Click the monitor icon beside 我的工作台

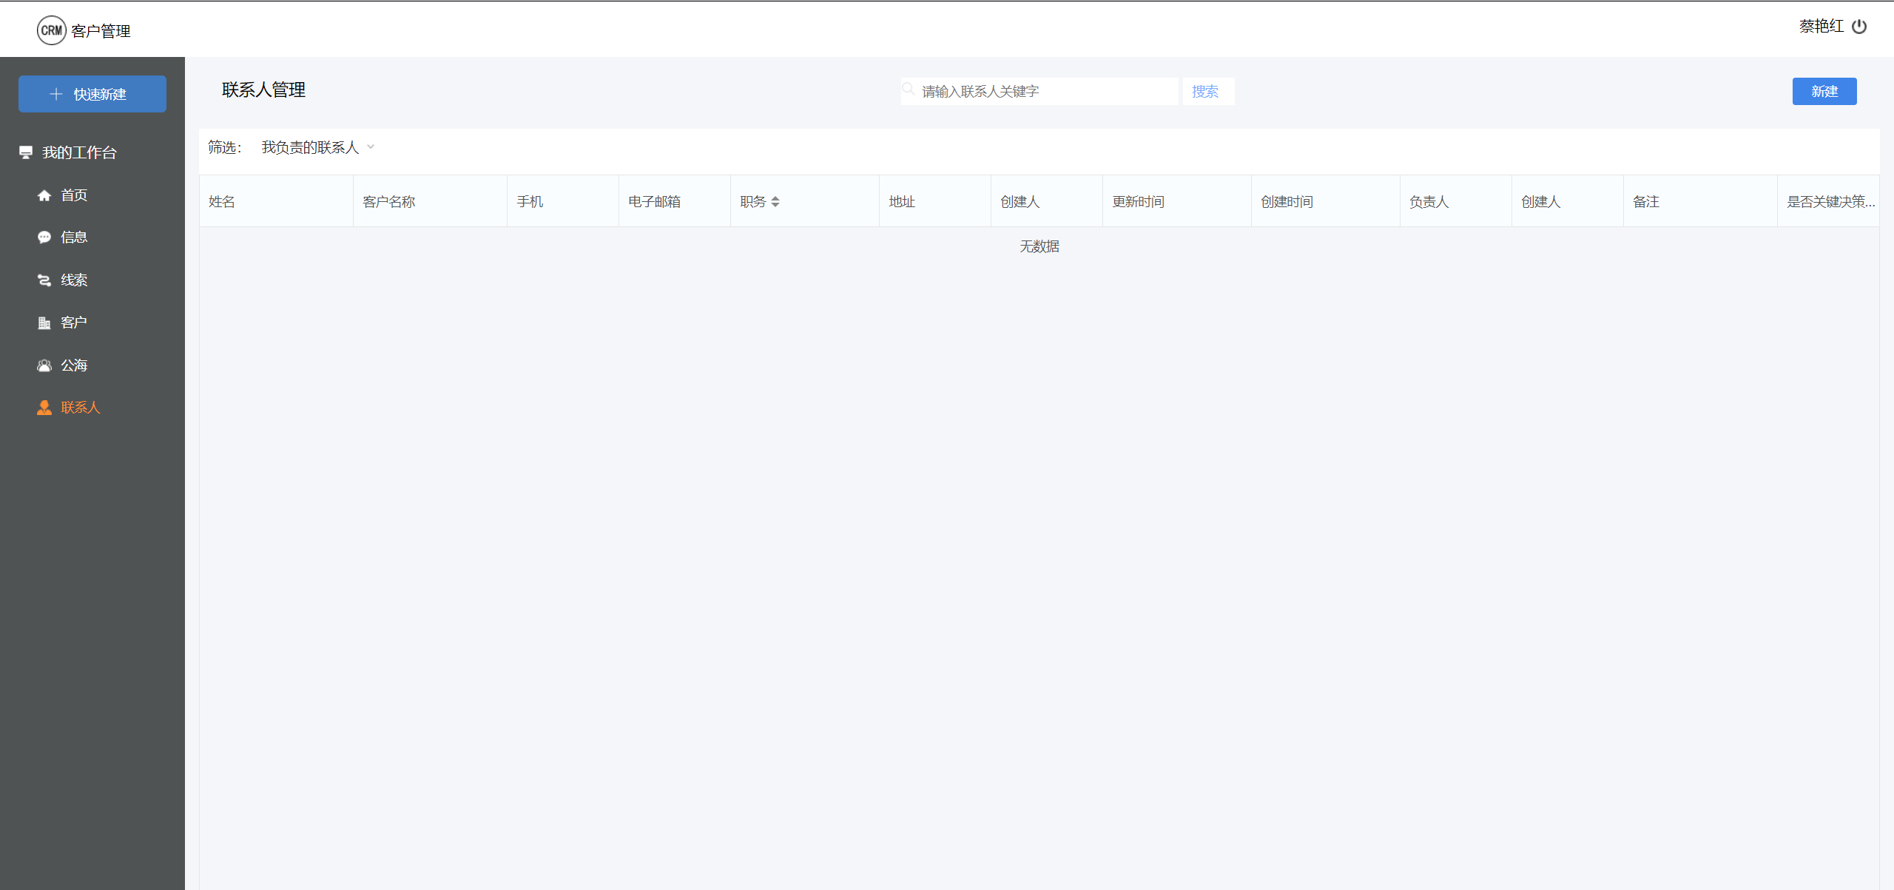26,152
